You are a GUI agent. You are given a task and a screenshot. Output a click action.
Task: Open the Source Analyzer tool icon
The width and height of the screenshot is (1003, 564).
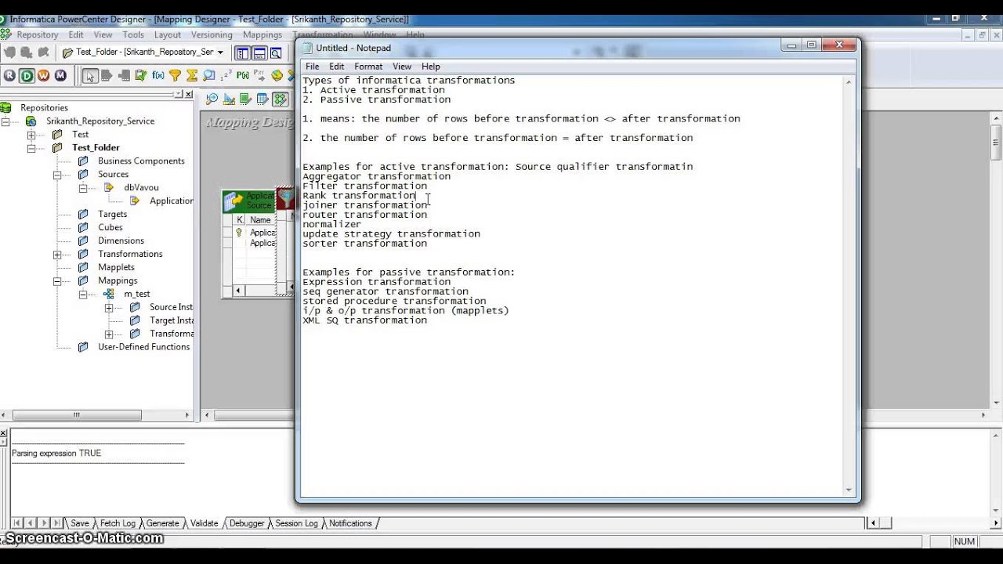point(212,99)
